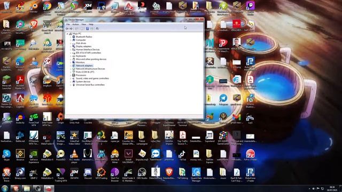Select the Telegram desktop icon
The width and height of the screenshot is (342, 192).
coord(223,100)
